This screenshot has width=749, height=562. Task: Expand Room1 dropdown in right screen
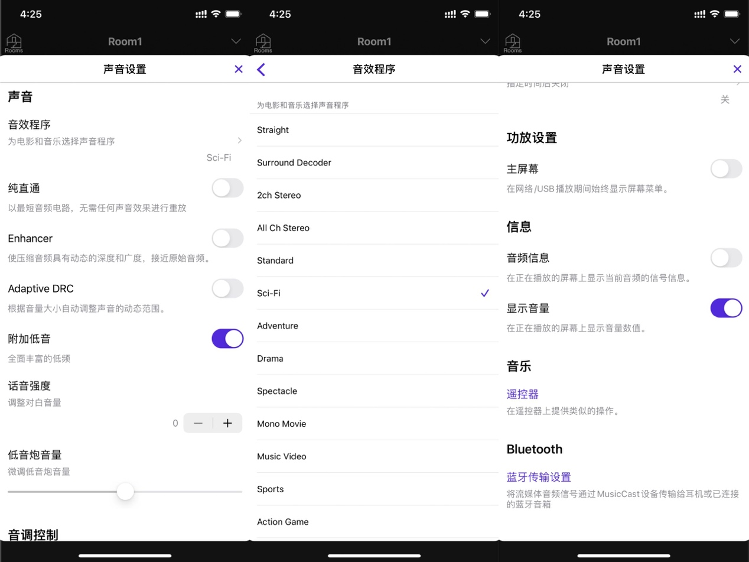pos(735,41)
